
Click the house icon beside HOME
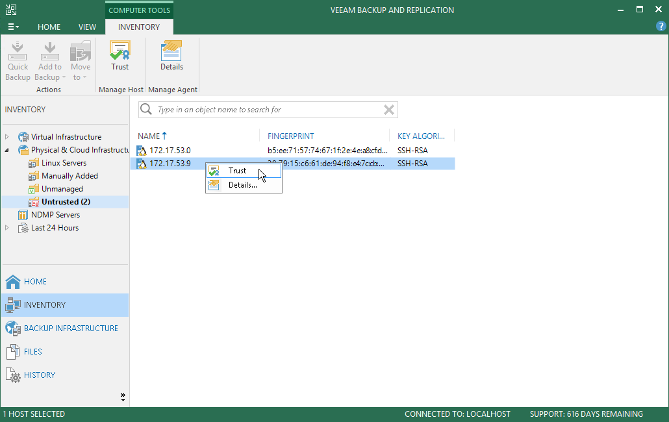click(13, 282)
